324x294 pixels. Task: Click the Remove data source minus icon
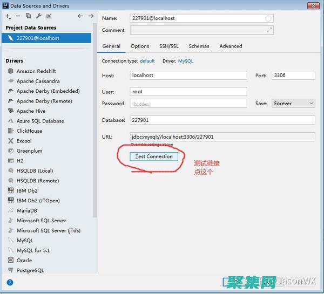[x=18, y=16]
